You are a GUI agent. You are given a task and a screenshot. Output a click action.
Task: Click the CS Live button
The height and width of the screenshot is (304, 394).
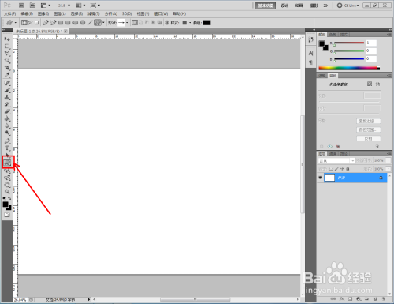click(x=348, y=6)
